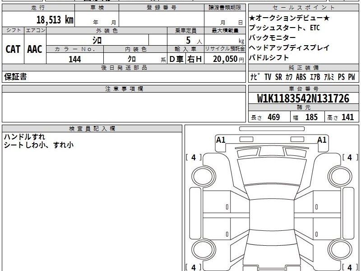Click the 18,513 km mileage value
This screenshot has width=361, height=271.
[x=55, y=19]
